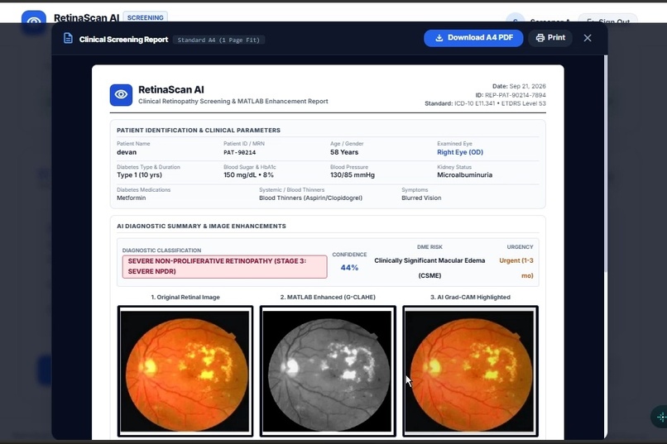The height and width of the screenshot is (444, 667).
Task: Click the report ID REP-PAT-90214-7894
Action: tap(511, 95)
